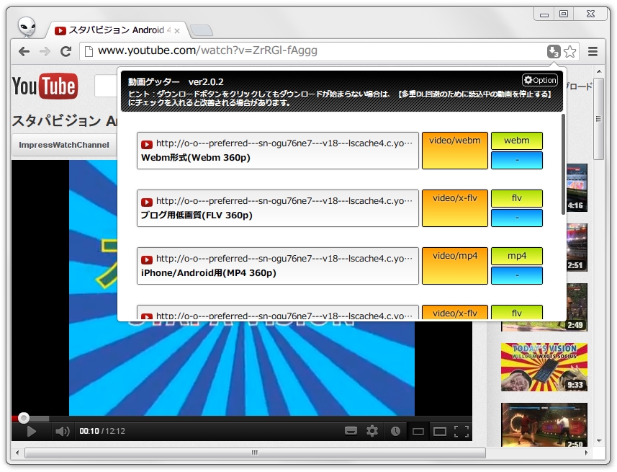Click the ImpressWatchChannel button
Screen dimensions: 617x472
(x=64, y=145)
